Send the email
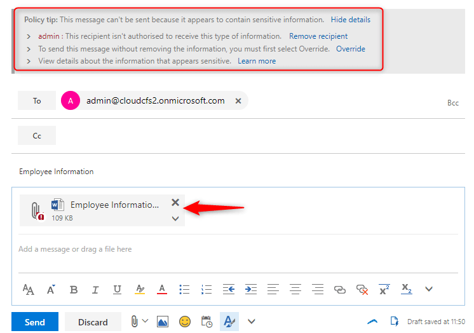Viewport: 474px width, 333px height. 35,322
